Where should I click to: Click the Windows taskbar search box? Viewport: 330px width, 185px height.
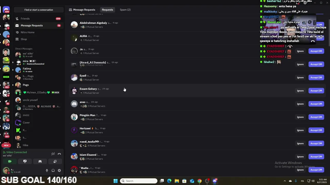click(139, 181)
